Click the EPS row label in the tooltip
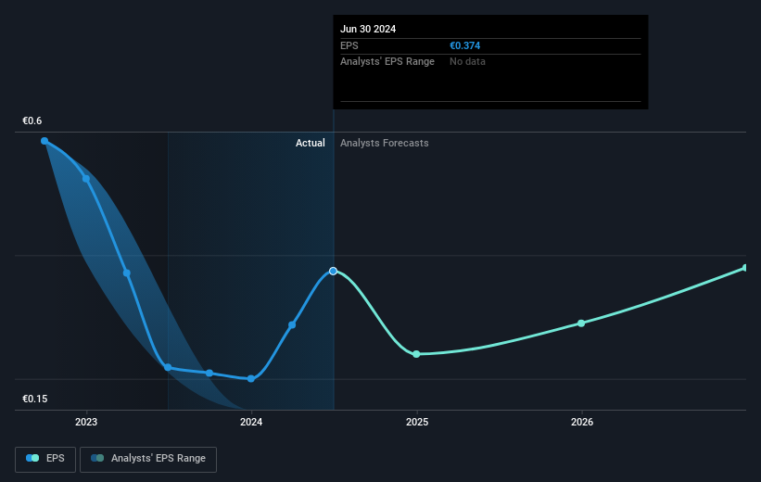Screen dimensions: 761x482 [x=349, y=45]
